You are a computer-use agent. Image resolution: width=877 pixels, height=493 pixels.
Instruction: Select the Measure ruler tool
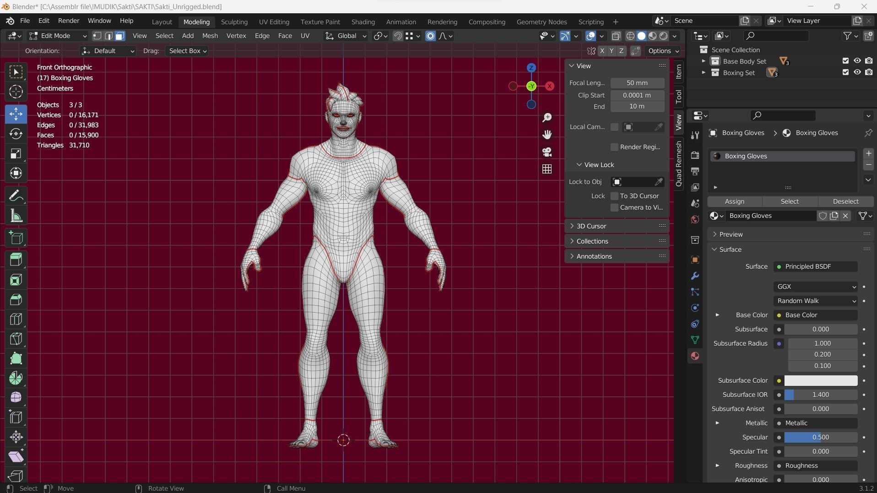coord(16,216)
